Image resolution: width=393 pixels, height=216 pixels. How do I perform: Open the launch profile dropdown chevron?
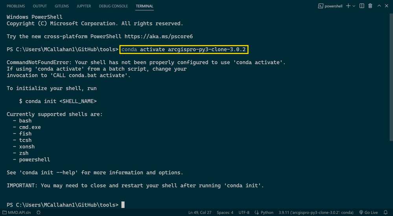click(x=354, y=6)
